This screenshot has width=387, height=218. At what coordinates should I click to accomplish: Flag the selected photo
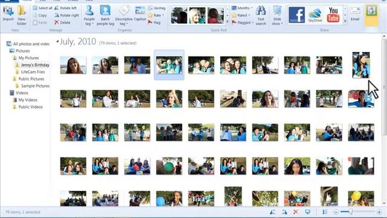(154, 22)
